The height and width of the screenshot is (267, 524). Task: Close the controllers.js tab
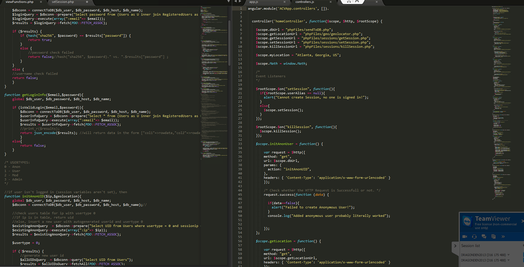point(331,2)
